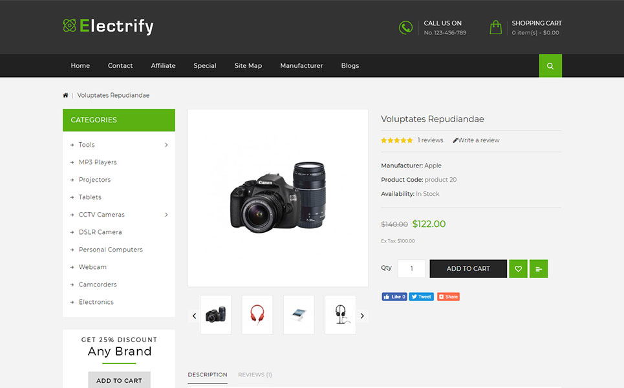Switch to the Reviews tab

tap(255, 374)
